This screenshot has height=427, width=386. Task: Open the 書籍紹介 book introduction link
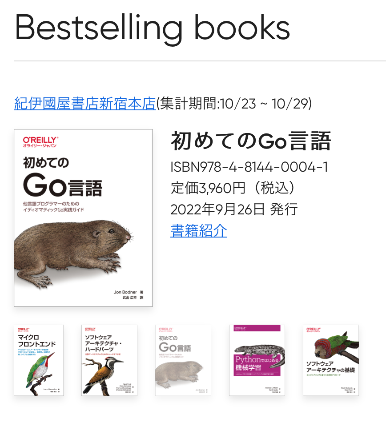[199, 231]
